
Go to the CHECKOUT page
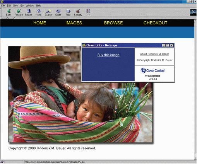pyautogui.click(x=155, y=23)
